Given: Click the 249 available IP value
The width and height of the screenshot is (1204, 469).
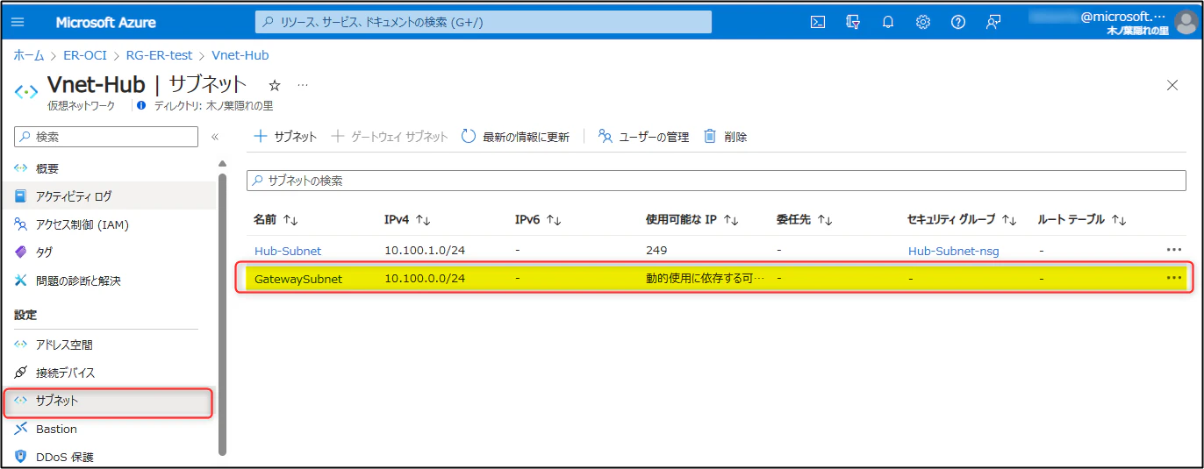Looking at the screenshot, I should coord(656,251).
